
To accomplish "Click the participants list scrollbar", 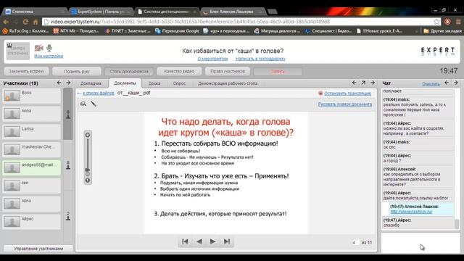I will (x=67, y=114).
